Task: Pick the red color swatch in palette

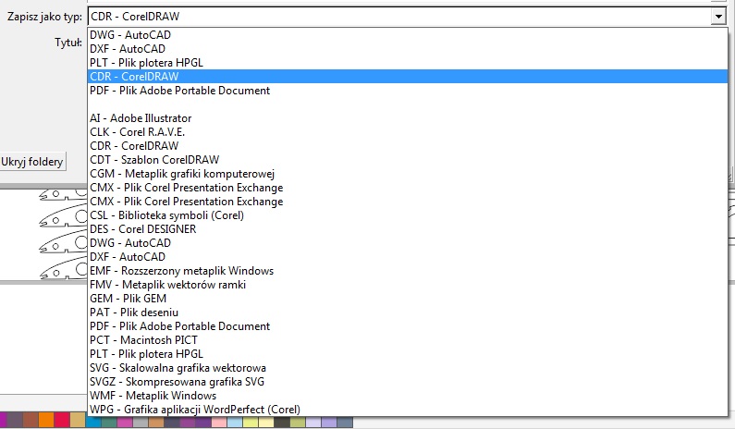Action: pyautogui.click(x=62, y=421)
